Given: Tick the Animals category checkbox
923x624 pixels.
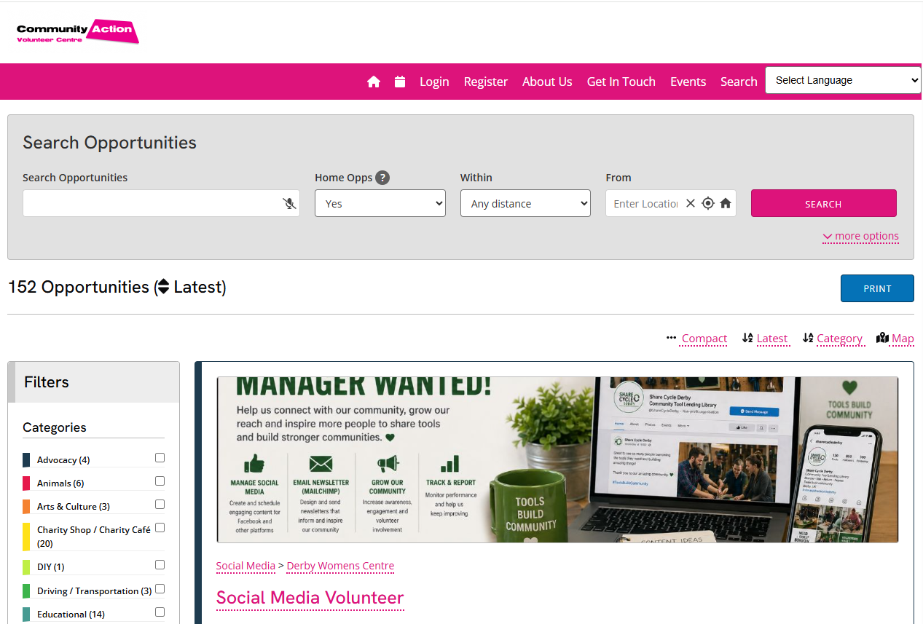Looking at the screenshot, I should click(160, 481).
